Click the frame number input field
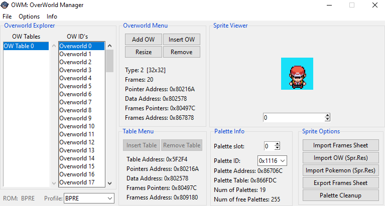385x206 pixels. click(x=293, y=117)
